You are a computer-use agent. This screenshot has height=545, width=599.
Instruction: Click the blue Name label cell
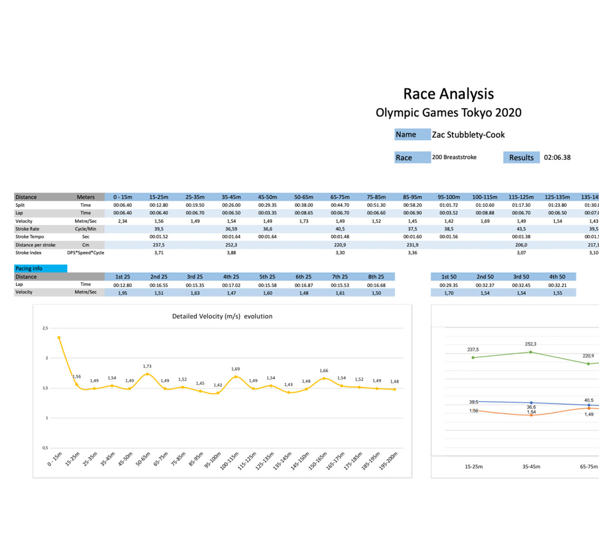pyautogui.click(x=412, y=134)
